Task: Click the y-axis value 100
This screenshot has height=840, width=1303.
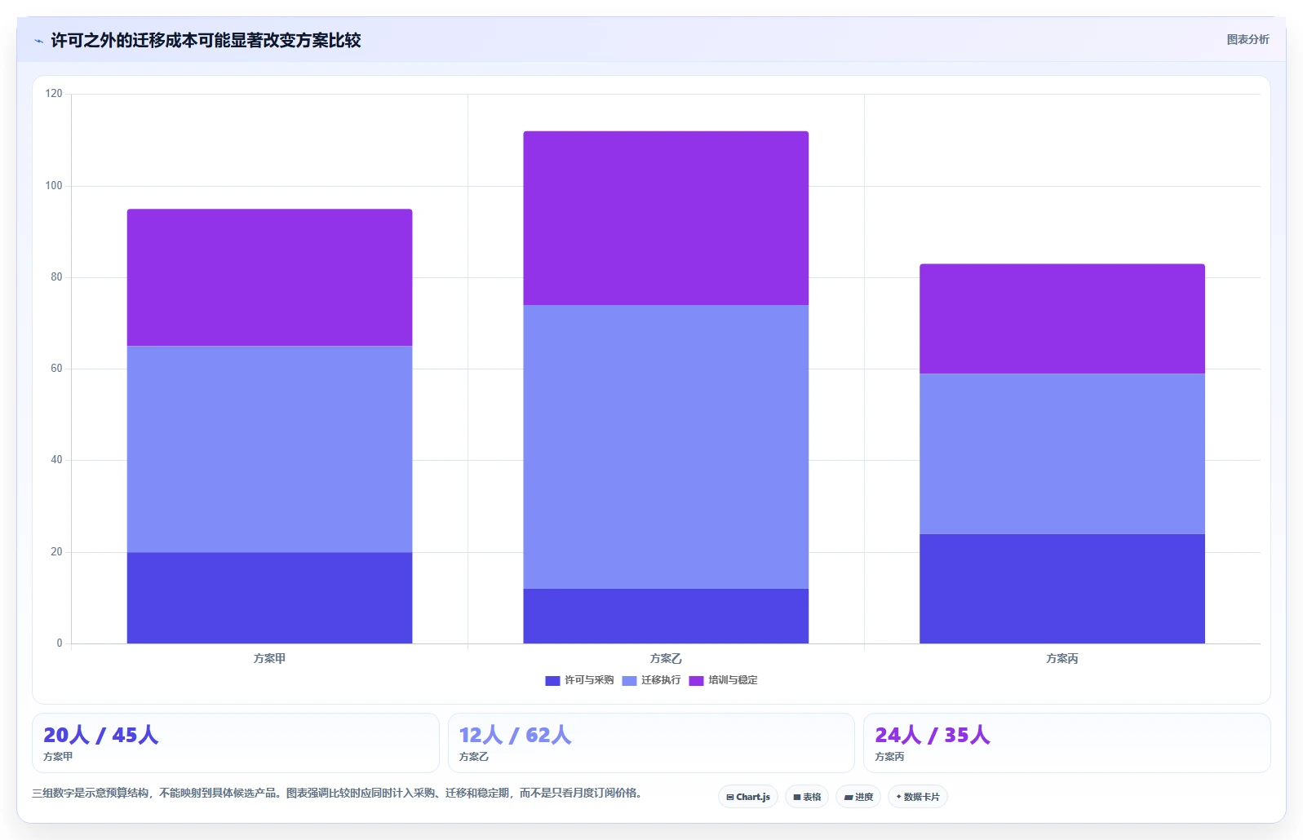Action: point(54,186)
